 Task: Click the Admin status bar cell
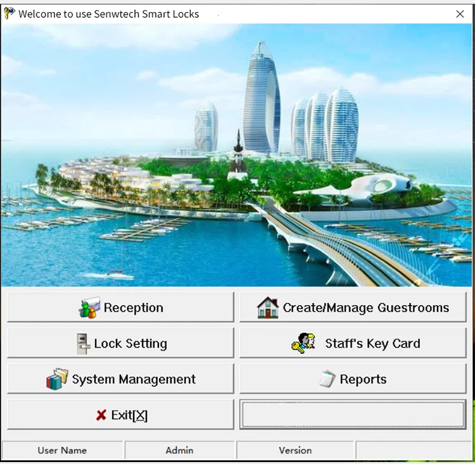[179, 450]
